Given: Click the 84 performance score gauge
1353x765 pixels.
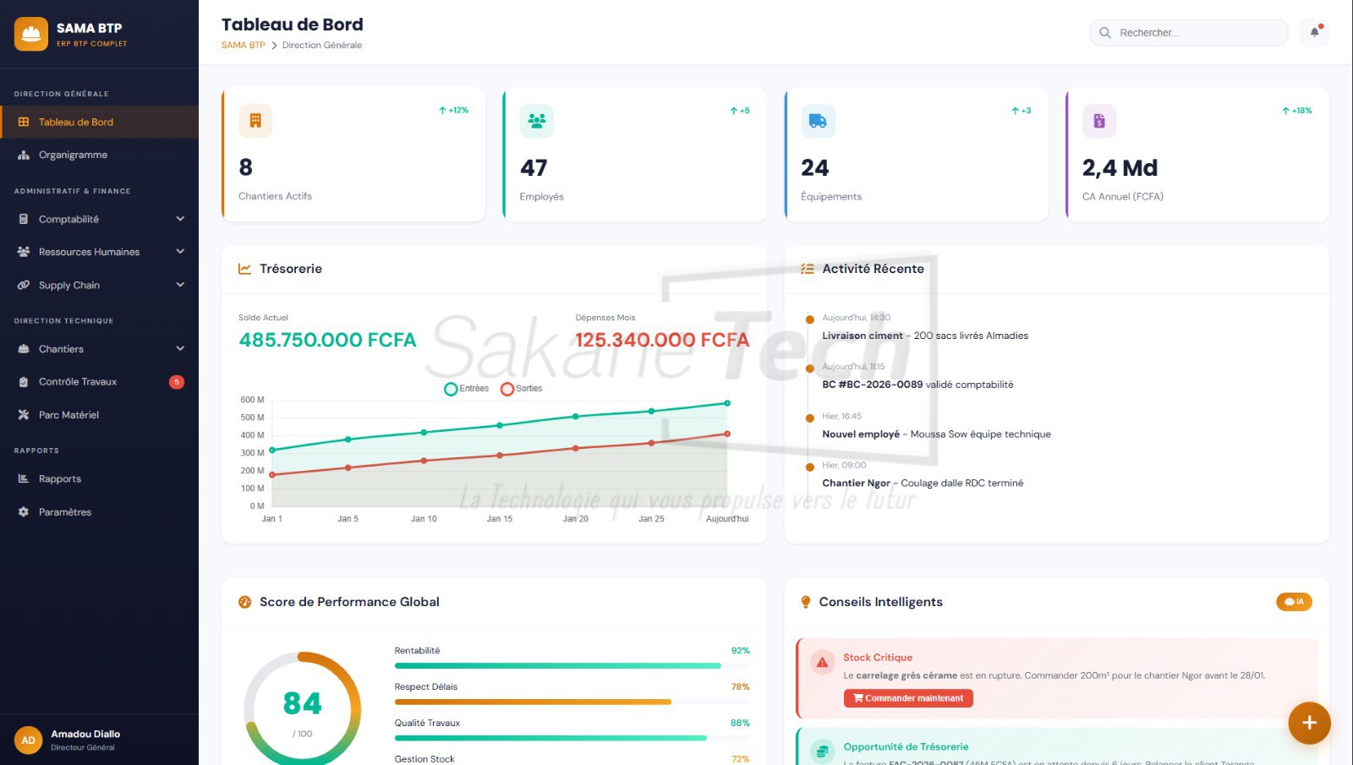Looking at the screenshot, I should coord(303,708).
